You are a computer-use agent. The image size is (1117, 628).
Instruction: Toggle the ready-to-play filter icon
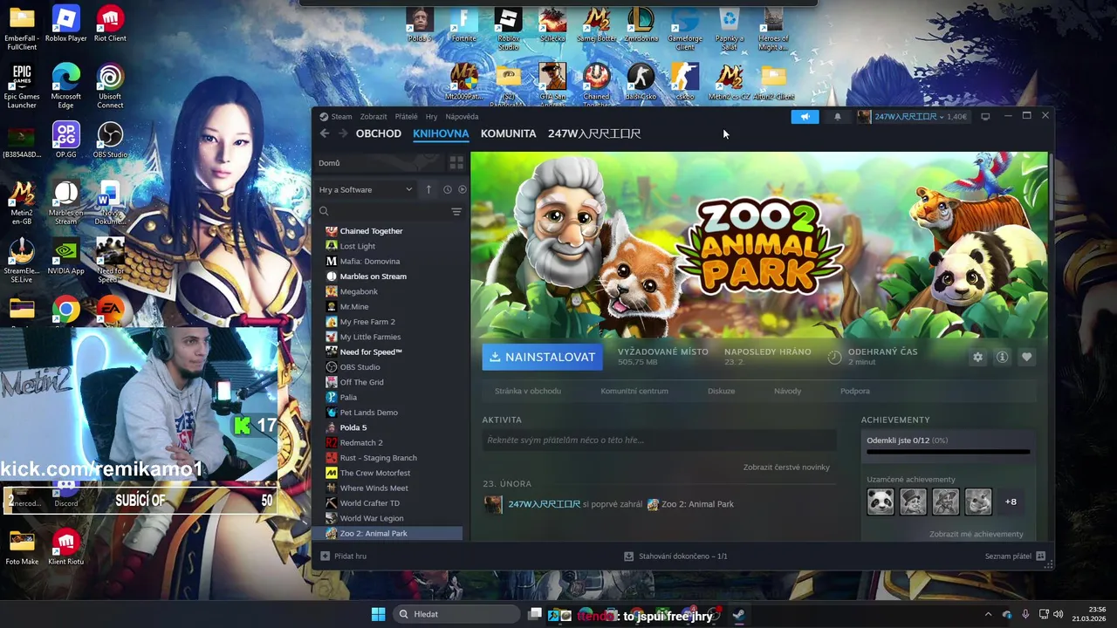point(463,189)
